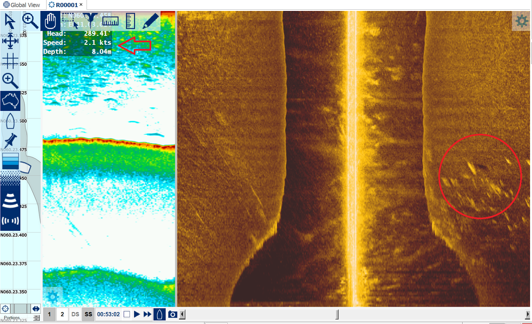Fast forward the sonar recording
This screenshot has height=324, width=532.
(x=147, y=314)
